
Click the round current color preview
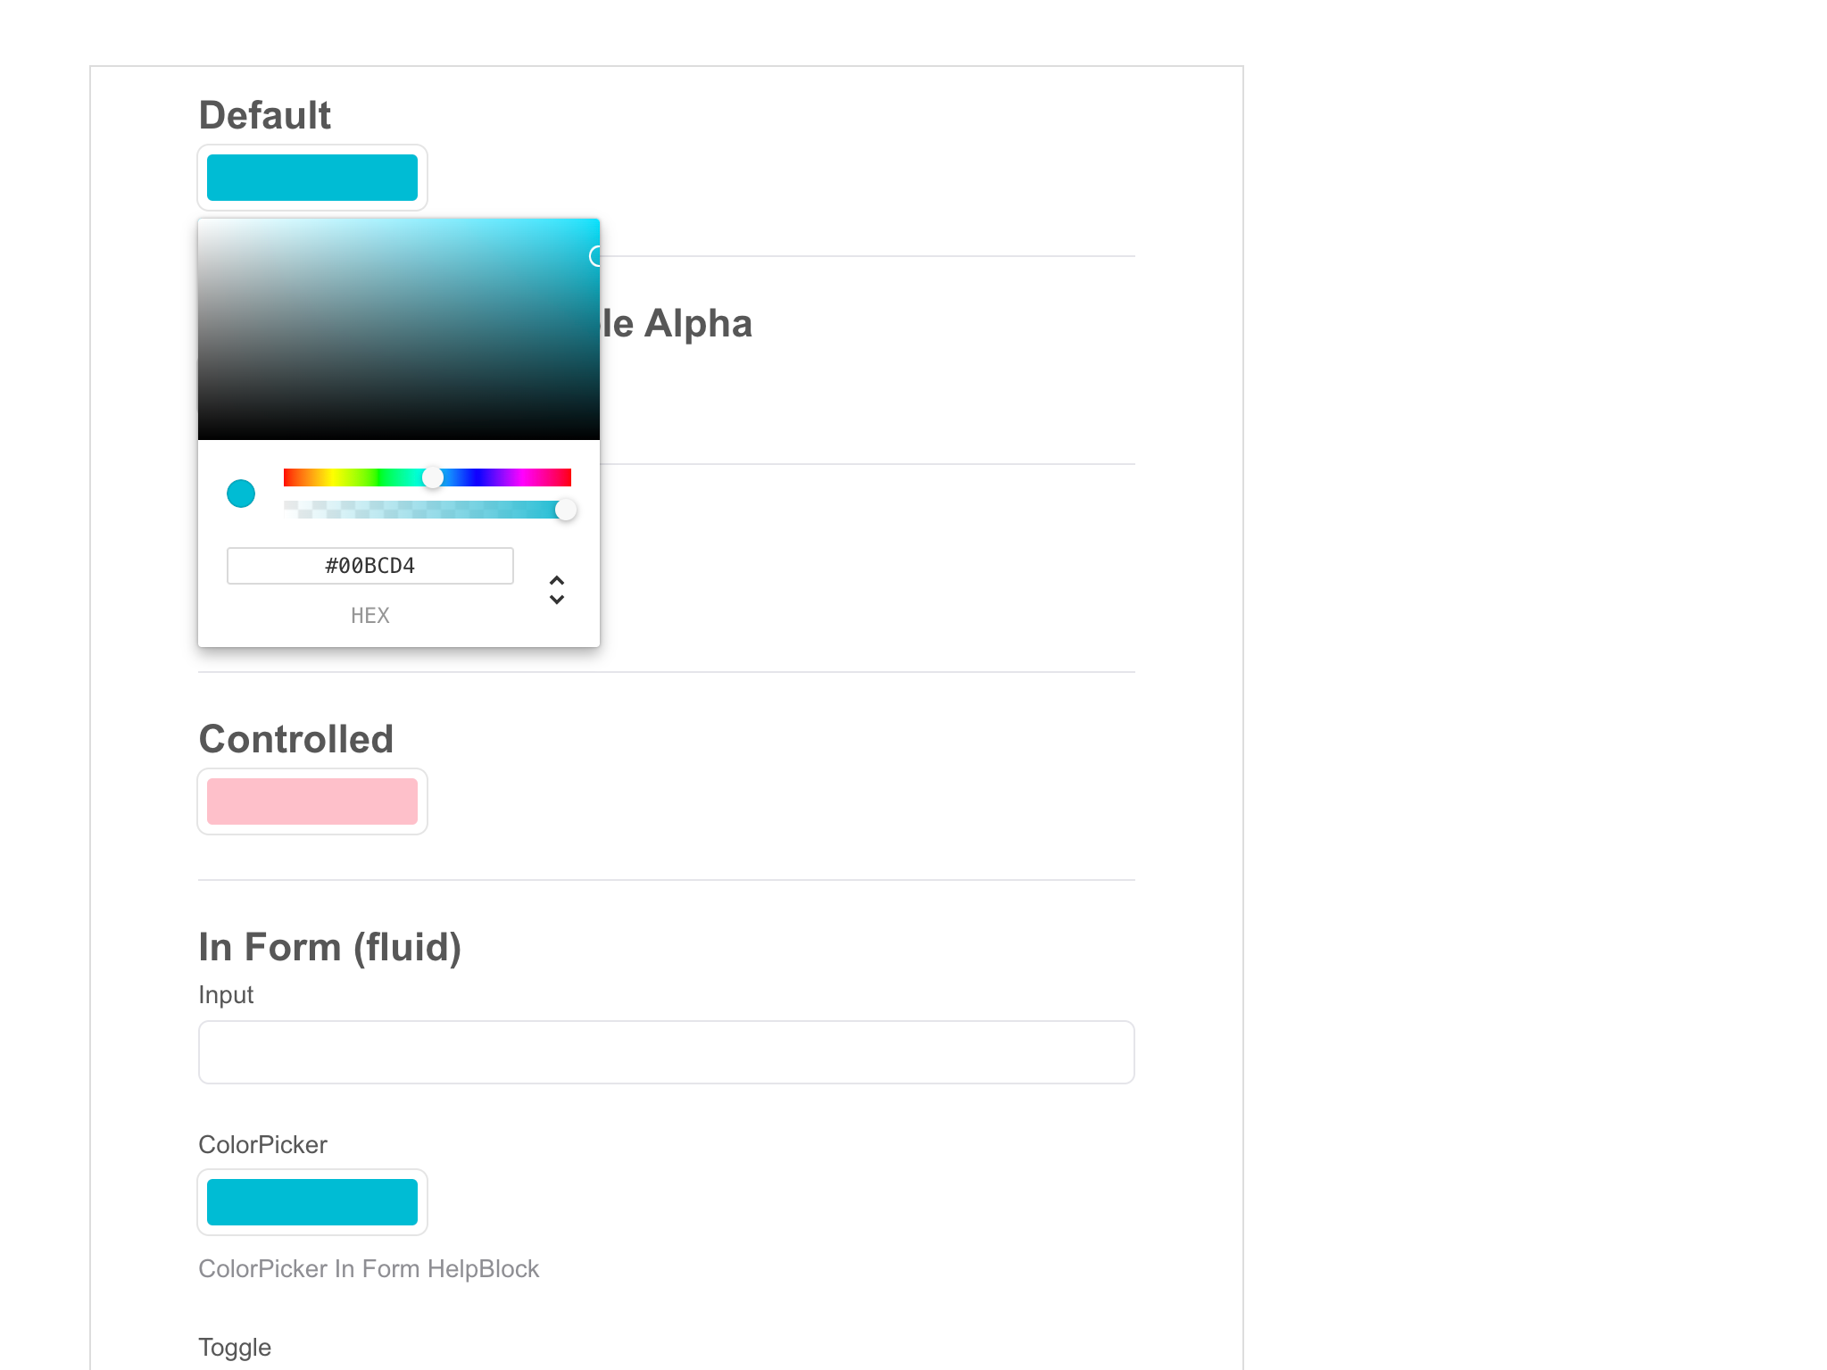pos(241,494)
